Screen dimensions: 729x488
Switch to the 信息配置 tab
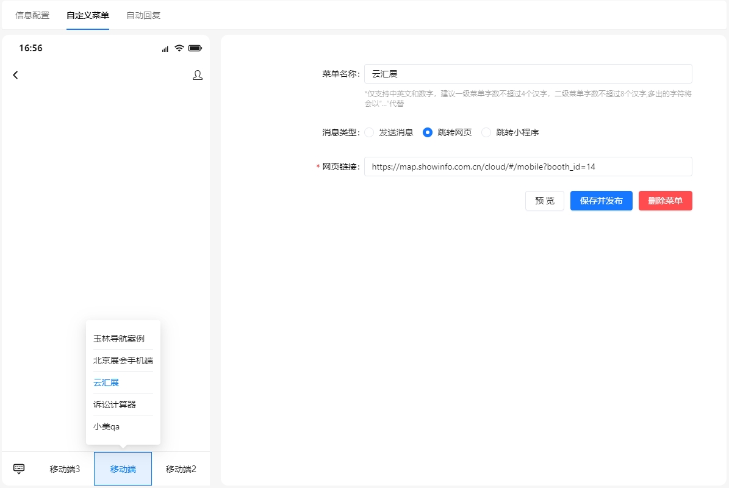pyautogui.click(x=32, y=15)
